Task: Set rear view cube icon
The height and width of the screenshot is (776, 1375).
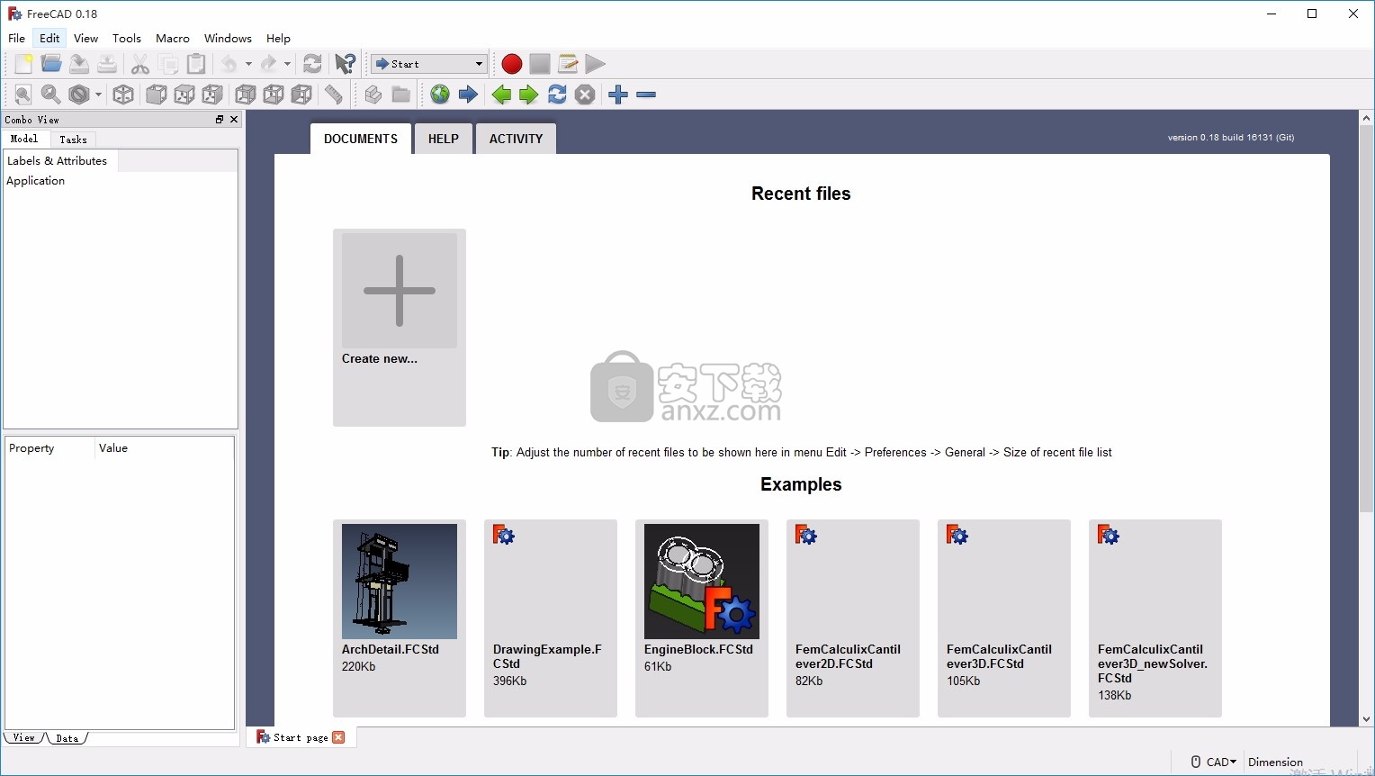Action: (x=246, y=95)
